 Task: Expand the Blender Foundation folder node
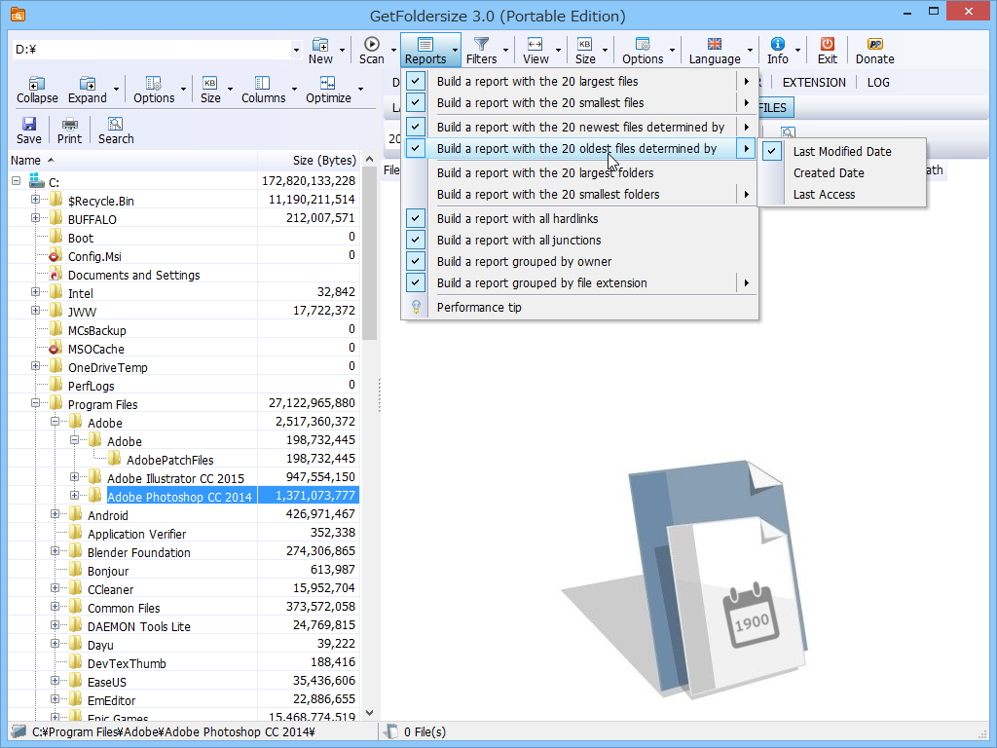click(55, 551)
